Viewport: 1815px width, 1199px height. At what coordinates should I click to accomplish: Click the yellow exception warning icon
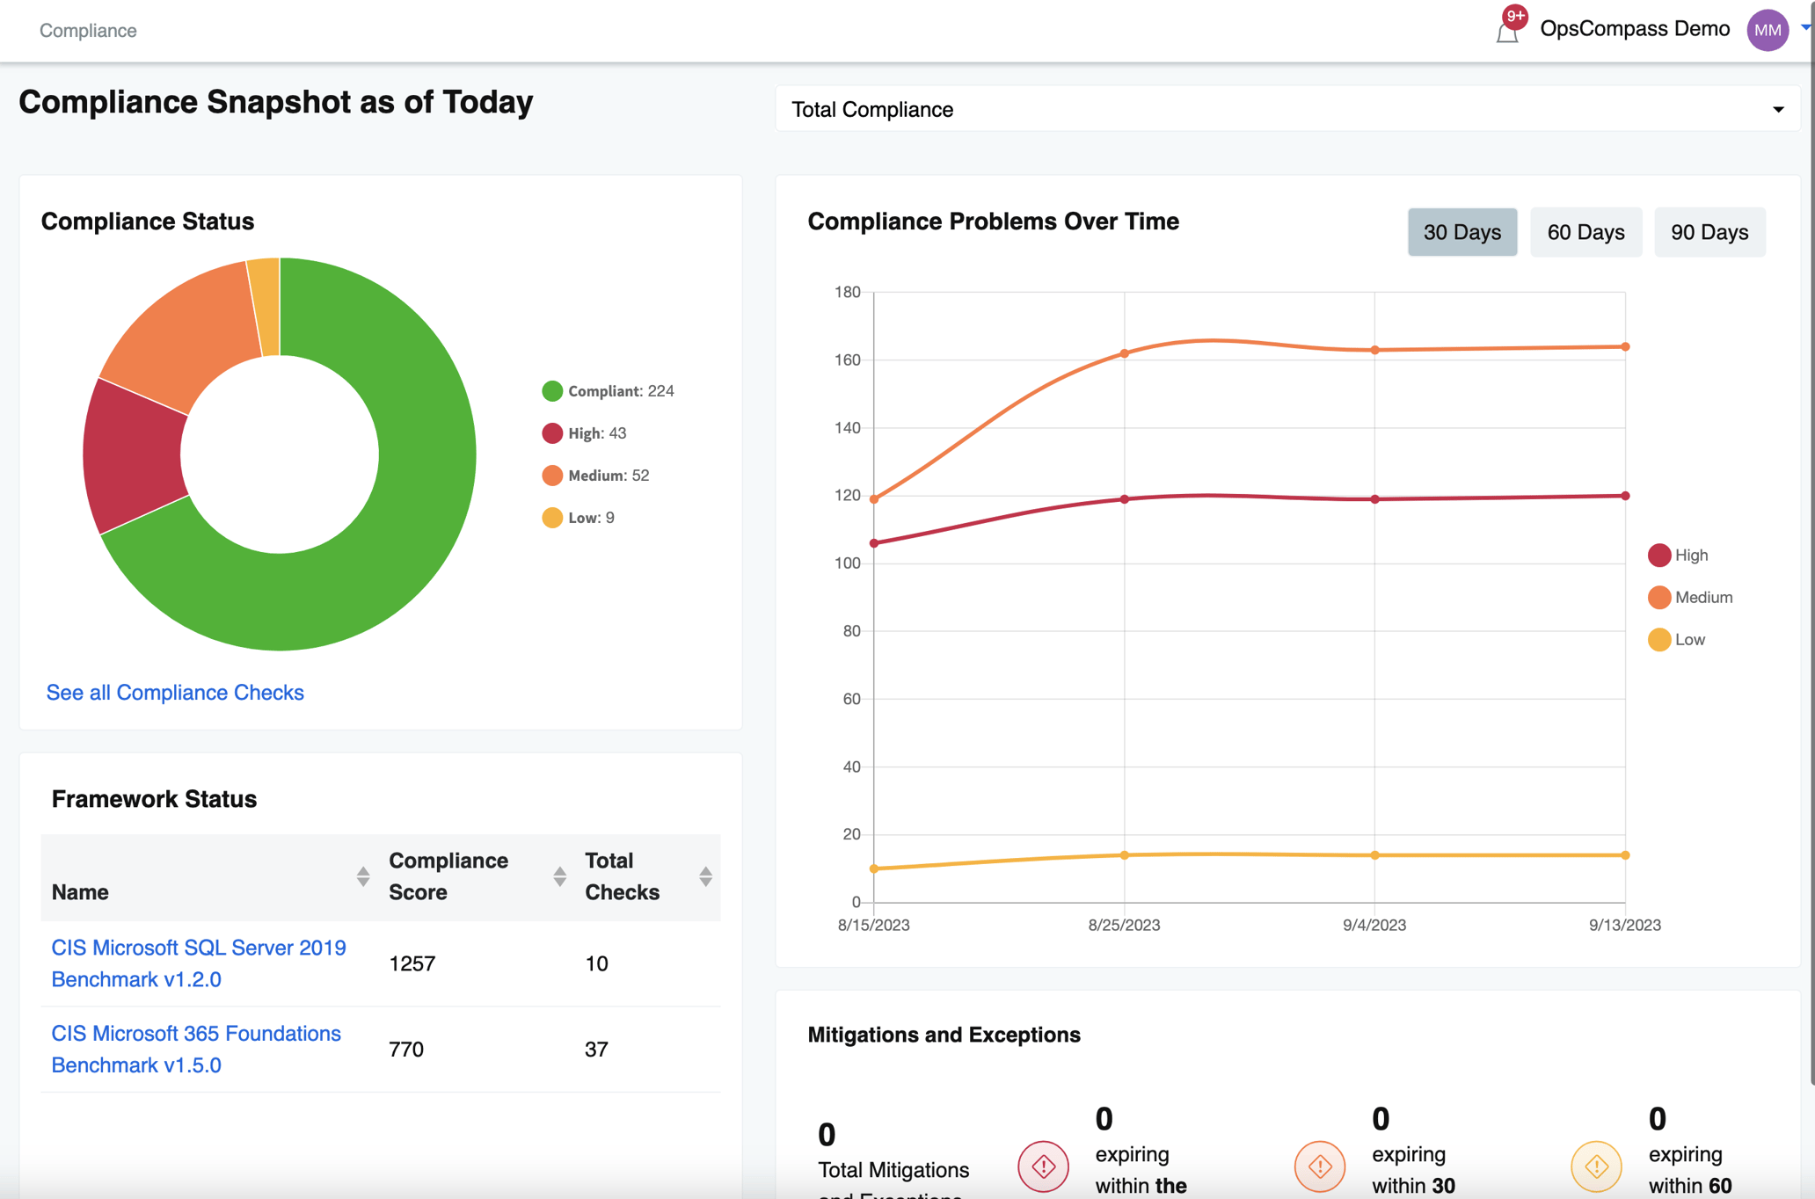coord(1596,1166)
